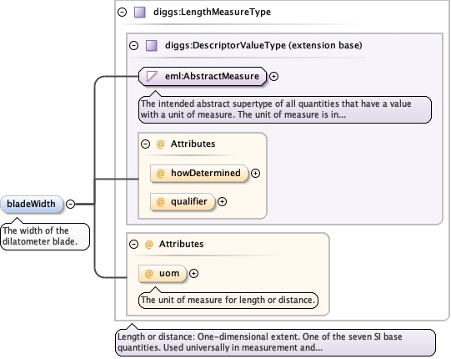This screenshot has width=451, height=359.
Task: Select the bladeWidth element node
Action: 32,204
